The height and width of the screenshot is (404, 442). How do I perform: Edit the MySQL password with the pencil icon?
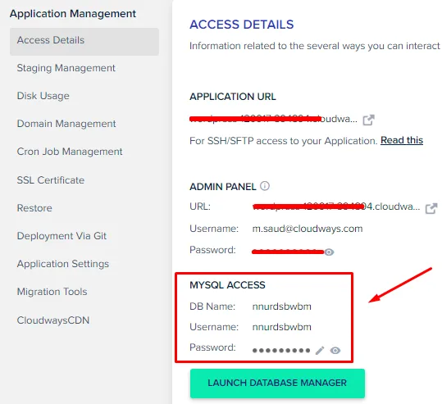[320, 351]
